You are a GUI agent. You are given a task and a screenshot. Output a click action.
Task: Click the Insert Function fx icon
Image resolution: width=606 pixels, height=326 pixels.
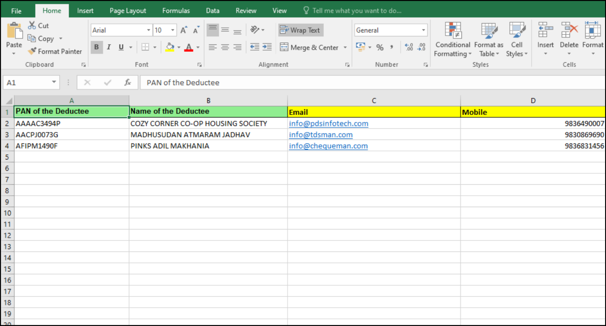pyautogui.click(x=127, y=82)
